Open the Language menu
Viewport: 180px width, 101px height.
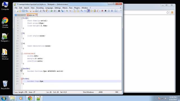49,8
